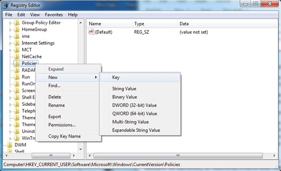Open the Help menu
This screenshot has width=281, height=171.
pos(73,14)
